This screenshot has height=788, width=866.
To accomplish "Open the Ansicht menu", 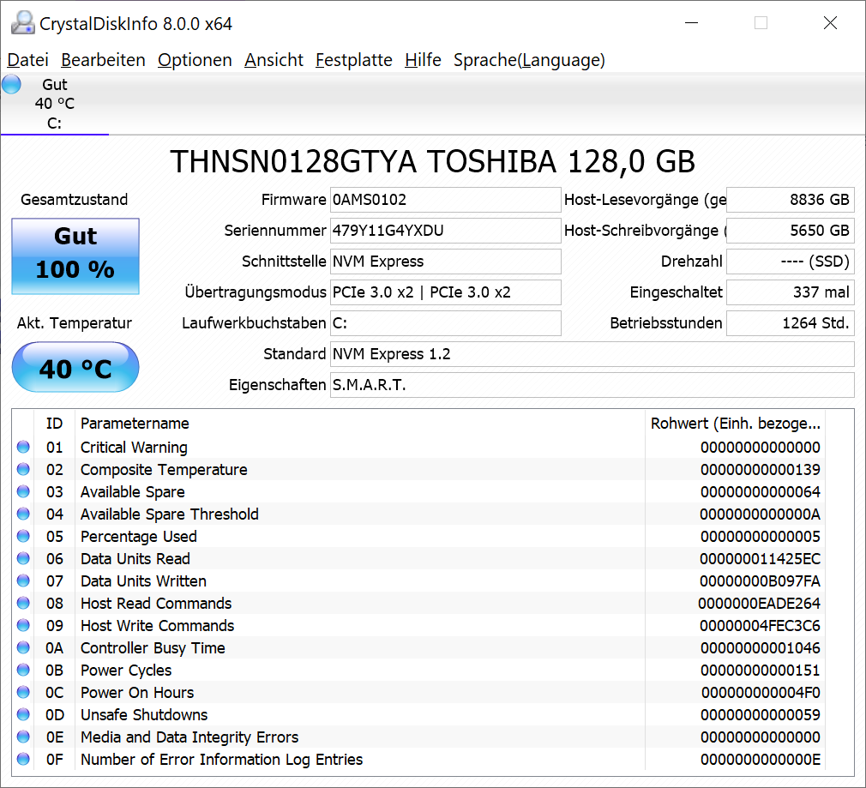I will coord(274,60).
